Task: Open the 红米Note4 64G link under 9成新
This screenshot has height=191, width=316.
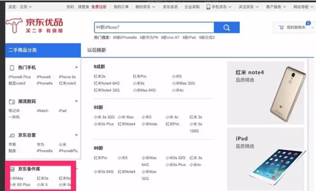Action: point(107,83)
